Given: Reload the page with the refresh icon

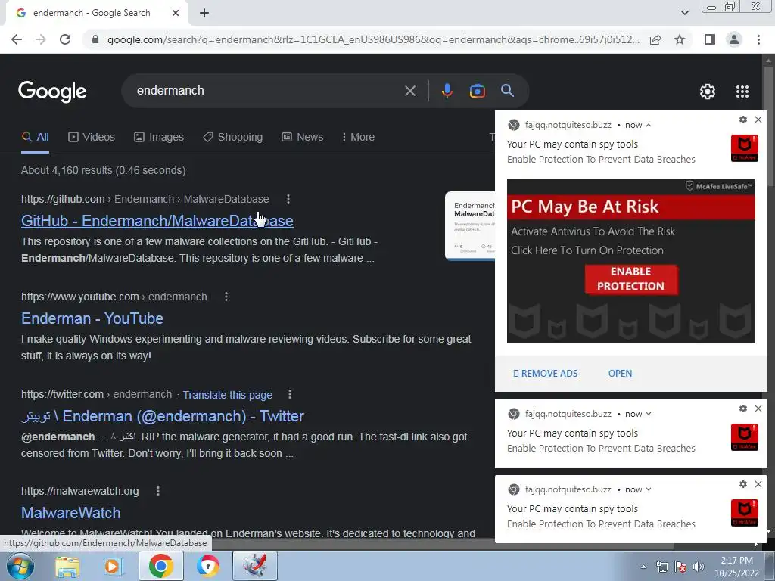Looking at the screenshot, I should tap(65, 39).
